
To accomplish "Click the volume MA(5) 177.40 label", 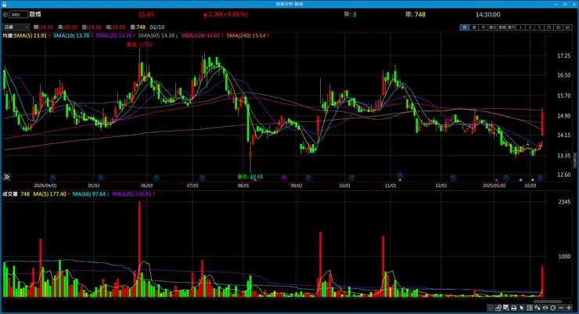I will click(x=52, y=194).
